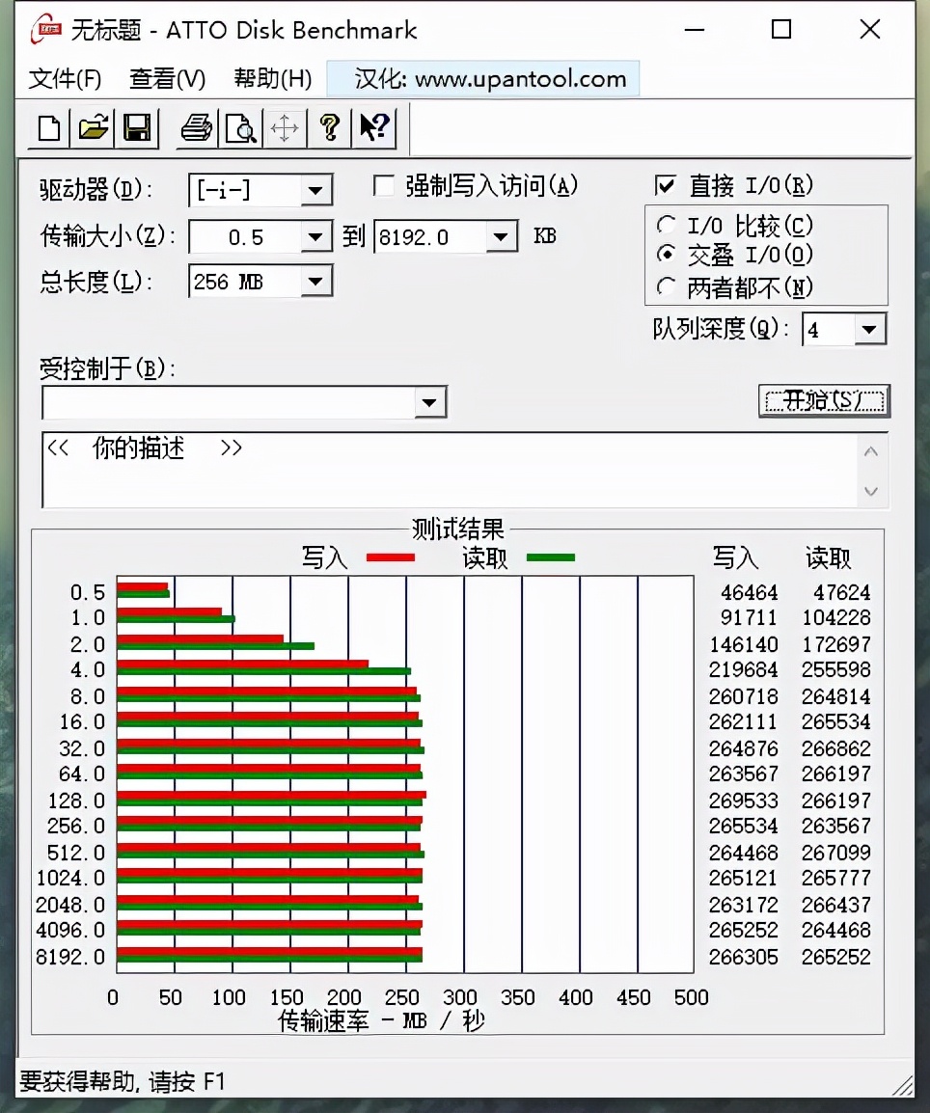Open the About help icon
The image size is (930, 1113).
(x=330, y=127)
